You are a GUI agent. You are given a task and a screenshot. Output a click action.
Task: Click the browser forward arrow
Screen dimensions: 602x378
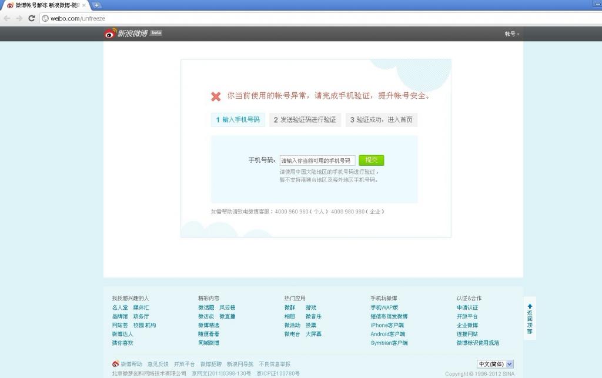click(19, 18)
